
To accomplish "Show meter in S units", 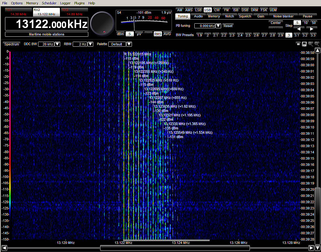I will point(129,34).
